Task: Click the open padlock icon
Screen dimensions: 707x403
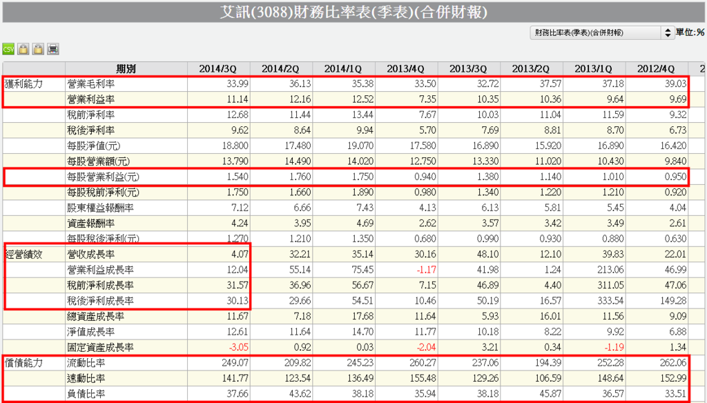Action: pos(38,49)
